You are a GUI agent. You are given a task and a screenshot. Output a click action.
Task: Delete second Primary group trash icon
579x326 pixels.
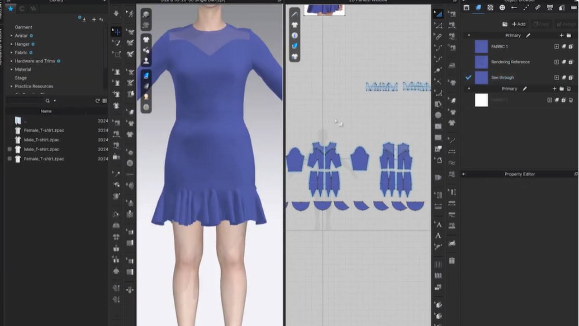tap(569, 89)
